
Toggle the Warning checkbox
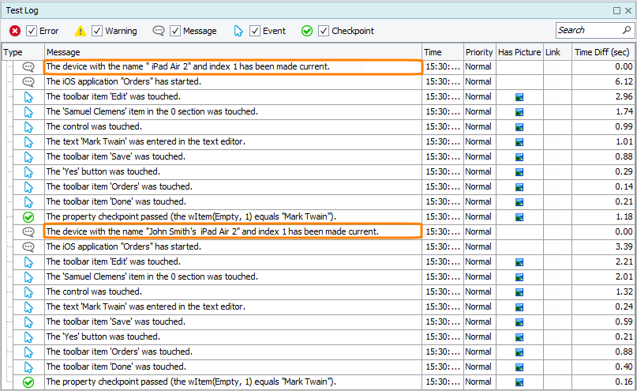[x=97, y=31]
